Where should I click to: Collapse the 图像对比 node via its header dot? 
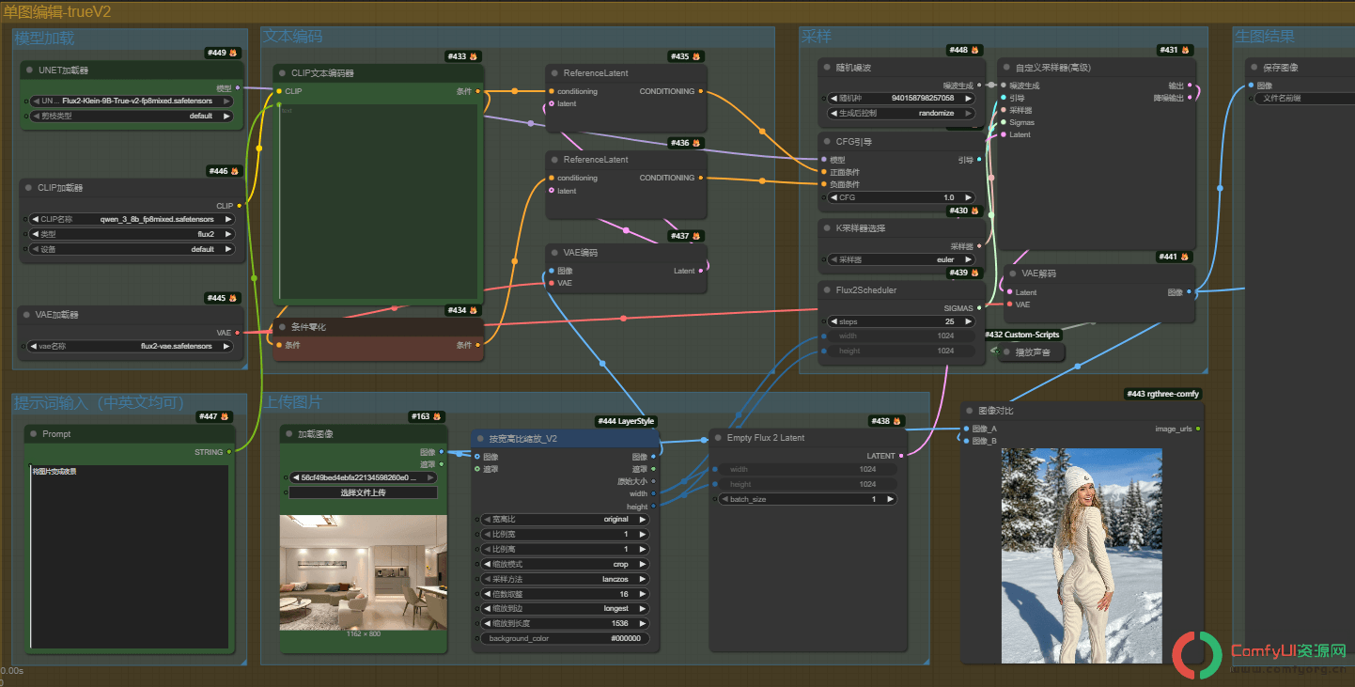click(x=970, y=411)
